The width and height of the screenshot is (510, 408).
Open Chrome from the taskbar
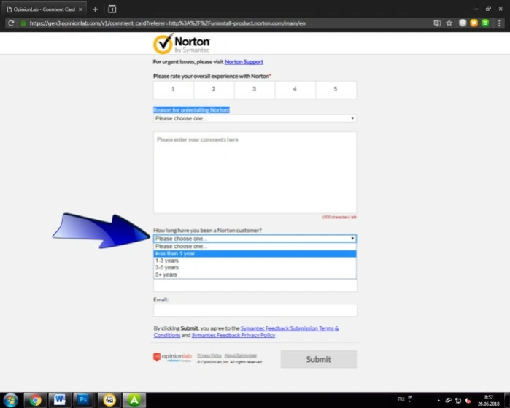coord(35,400)
